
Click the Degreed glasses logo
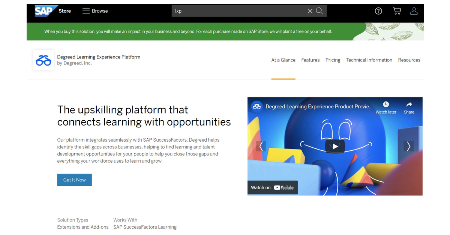[x=43, y=60]
